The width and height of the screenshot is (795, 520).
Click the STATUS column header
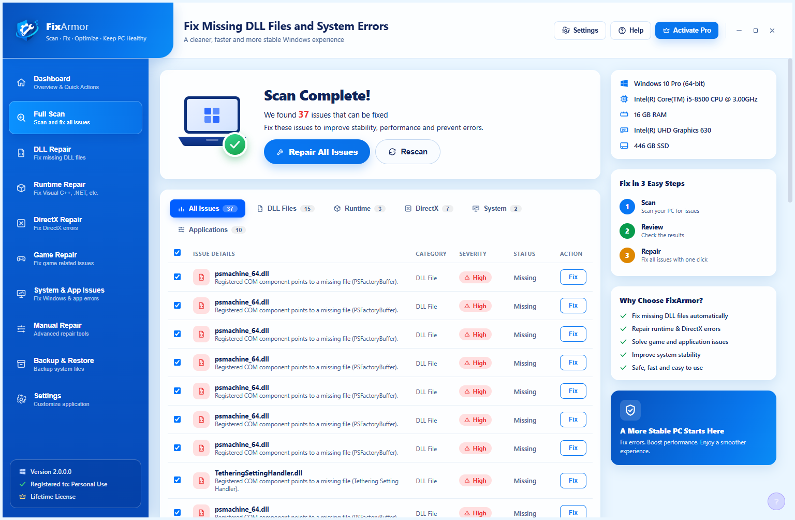(x=524, y=254)
